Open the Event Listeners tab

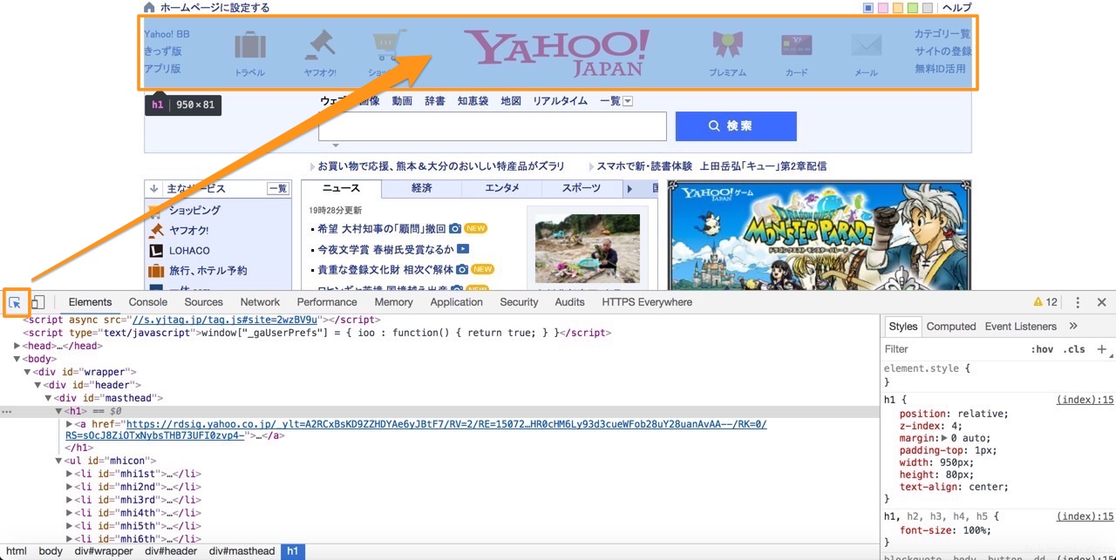coord(1021,327)
